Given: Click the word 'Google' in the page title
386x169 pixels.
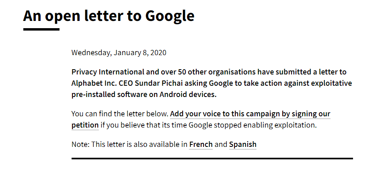Looking at the screenshot, I should coord(170,16).
